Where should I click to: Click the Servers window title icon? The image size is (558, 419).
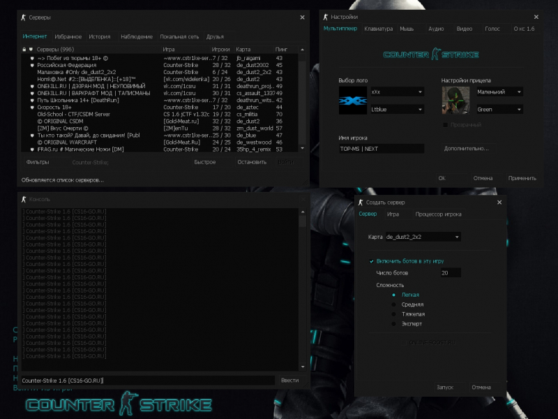[x=24, y=17]
